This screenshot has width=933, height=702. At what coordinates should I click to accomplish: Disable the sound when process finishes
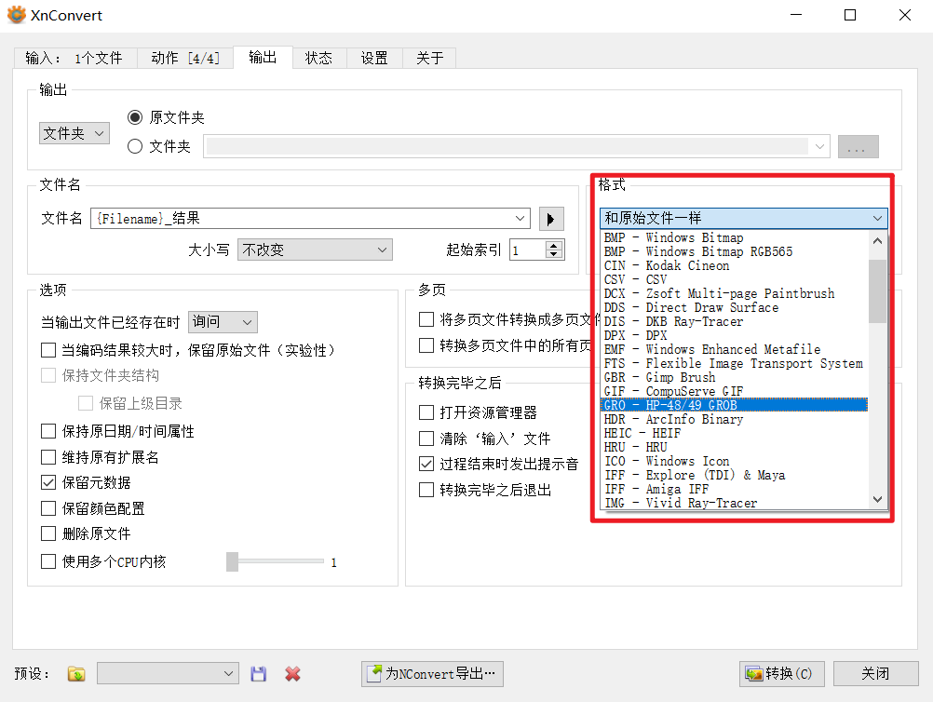coord(426,464)
